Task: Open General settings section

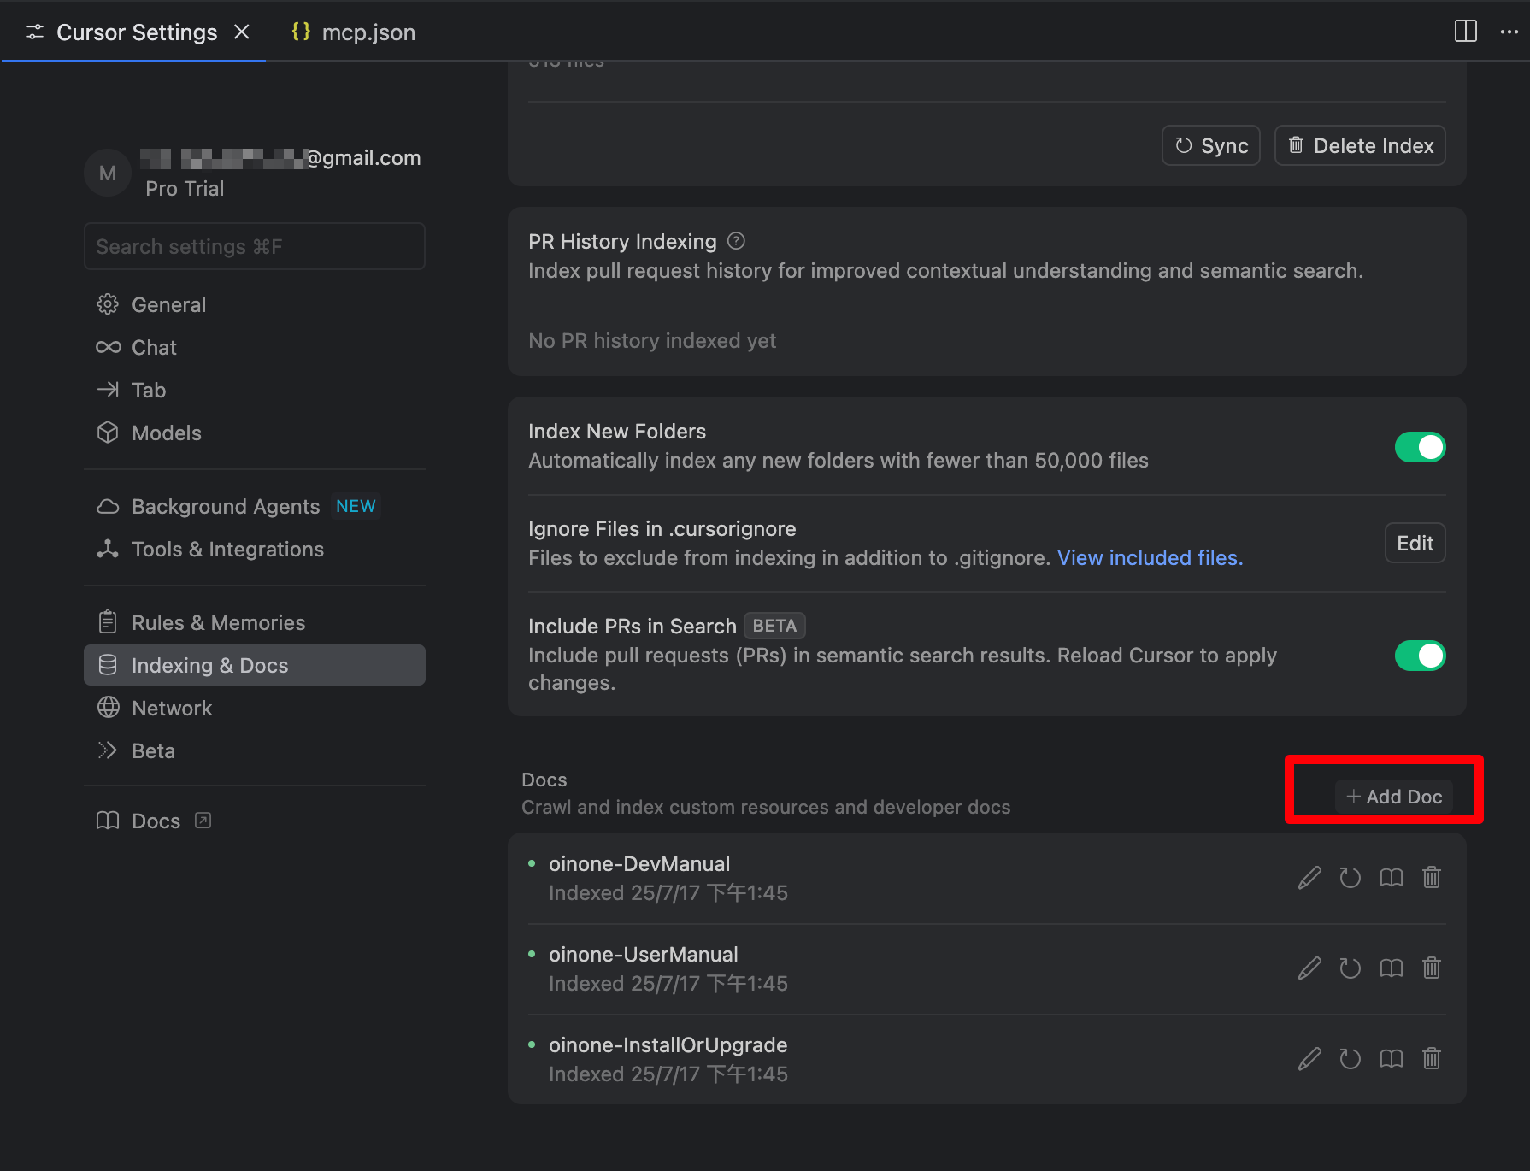Action: tap(255, 304)
